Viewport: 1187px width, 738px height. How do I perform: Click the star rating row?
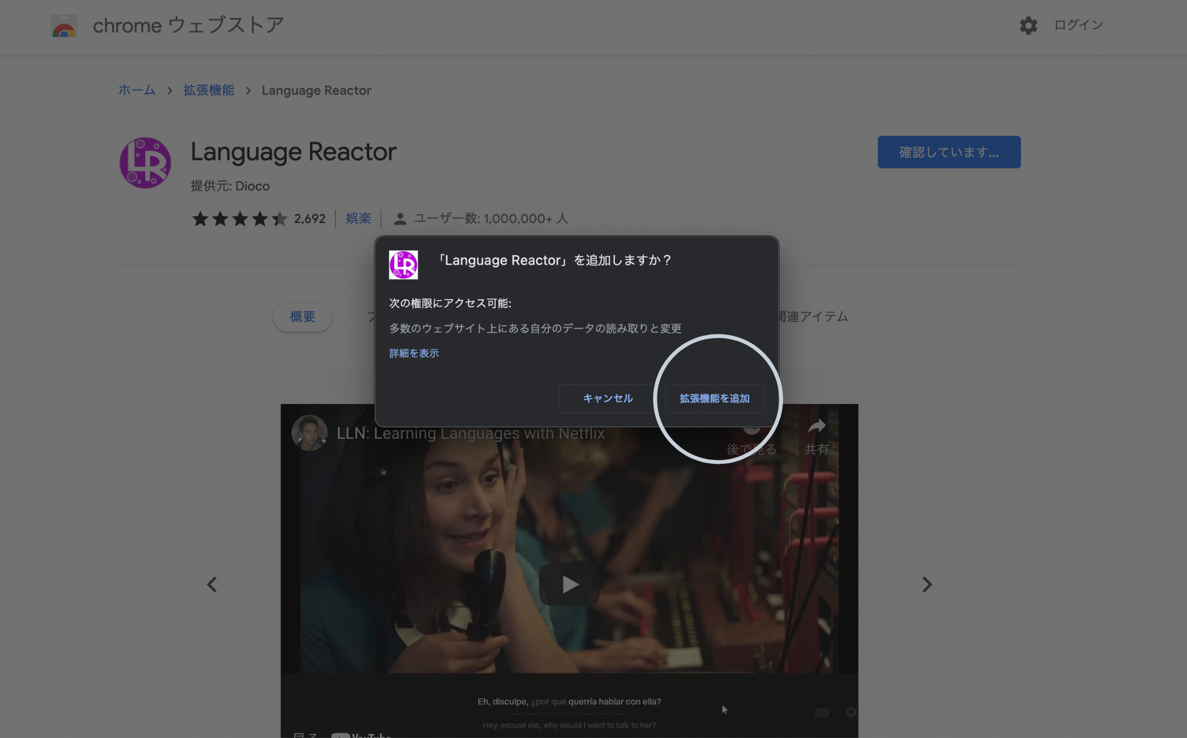(239, 219)
